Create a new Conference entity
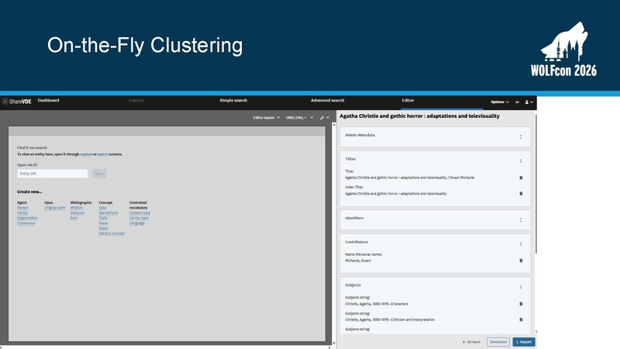The width and height of the screenshot is (620, 349). 26,223
